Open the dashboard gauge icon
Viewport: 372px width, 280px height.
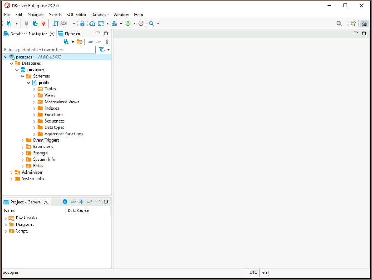92,23
